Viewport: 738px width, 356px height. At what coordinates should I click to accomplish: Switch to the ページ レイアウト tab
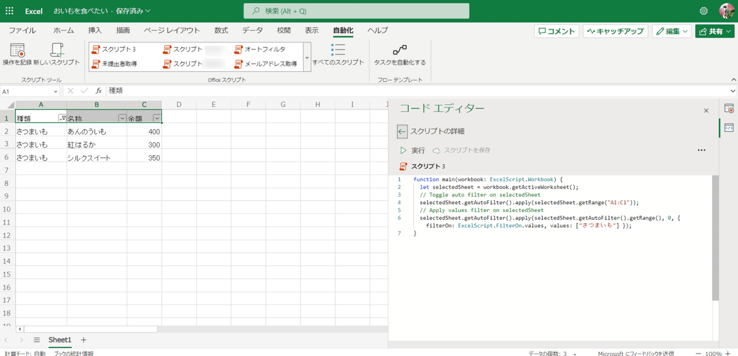pyautogui.click(x=172, y=30)
